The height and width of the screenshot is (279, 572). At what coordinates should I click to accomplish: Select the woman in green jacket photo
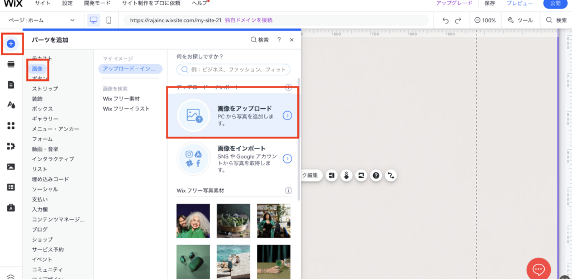(x=274, y=221)
